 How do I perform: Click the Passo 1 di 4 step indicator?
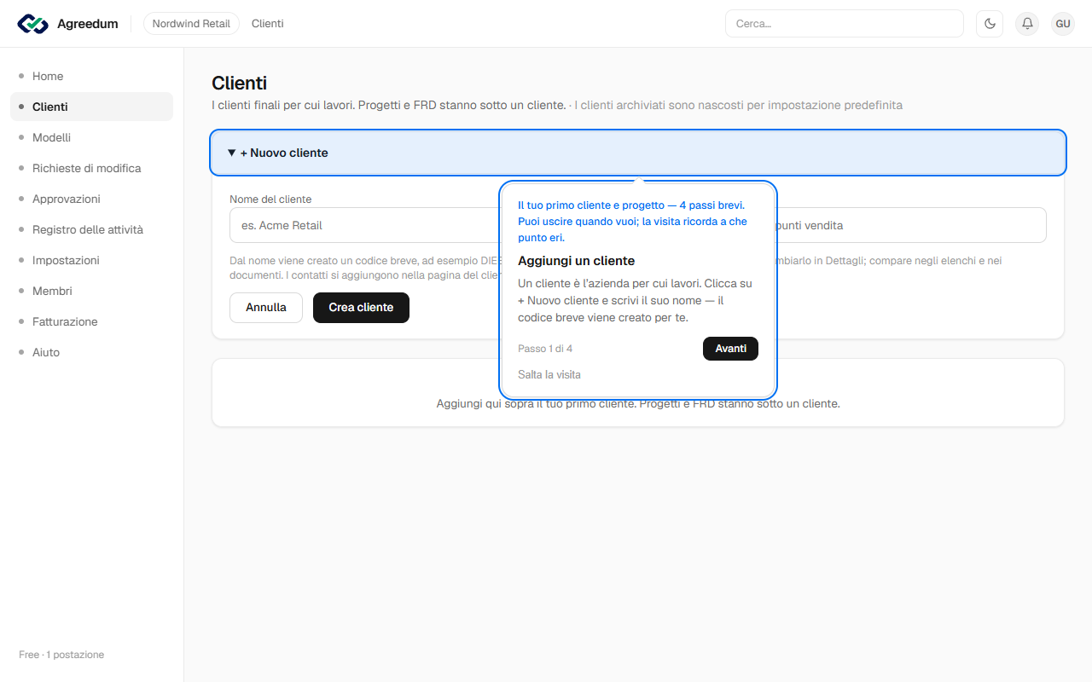click(x=545, y=349)
